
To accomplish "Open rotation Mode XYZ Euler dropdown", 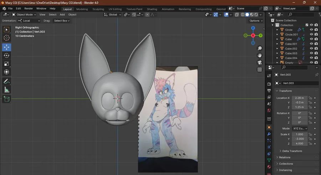I will click(x=300, y=129).
